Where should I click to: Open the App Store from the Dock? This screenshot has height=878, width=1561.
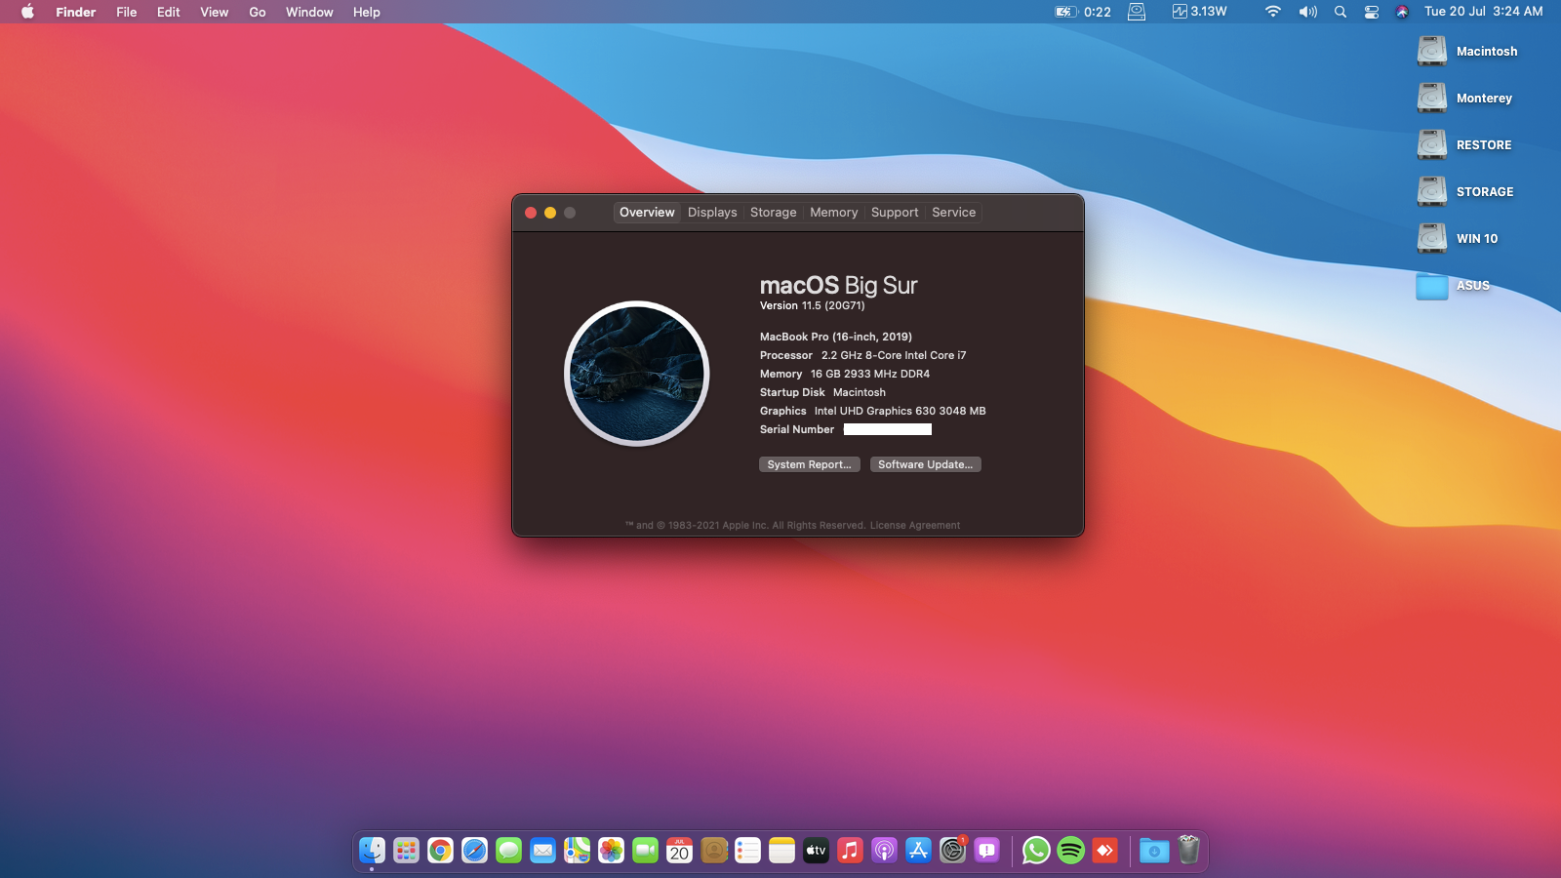coord(918,851)
